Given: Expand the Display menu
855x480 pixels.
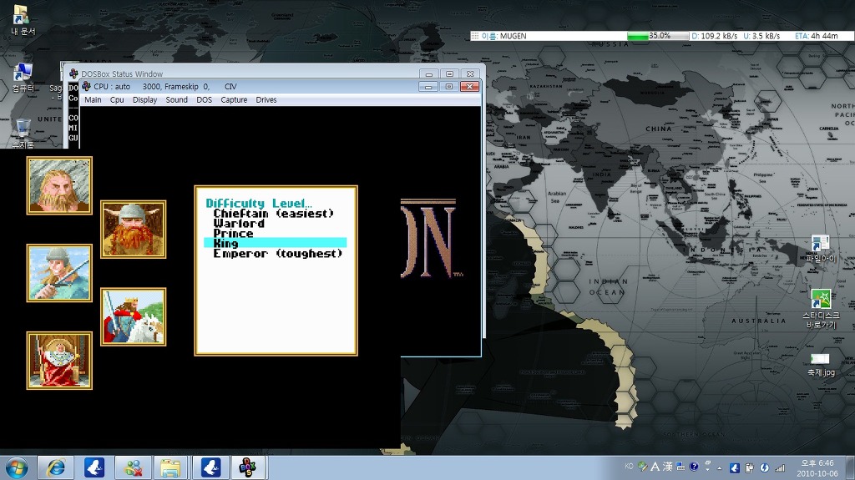Looking at the screenshot, I should (144, 100).
